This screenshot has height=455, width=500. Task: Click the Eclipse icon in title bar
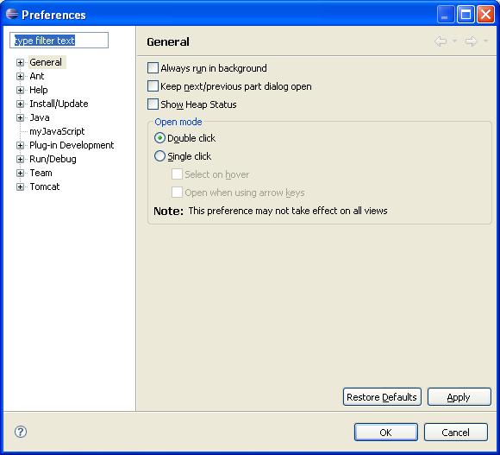click(x=12, y=14)
